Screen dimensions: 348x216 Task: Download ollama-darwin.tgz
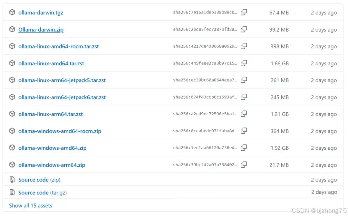(x=41, y=13)
